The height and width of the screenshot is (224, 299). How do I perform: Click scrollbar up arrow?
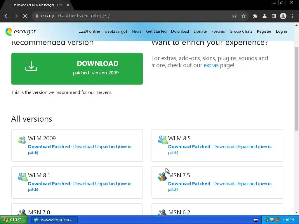pos(296,25)
